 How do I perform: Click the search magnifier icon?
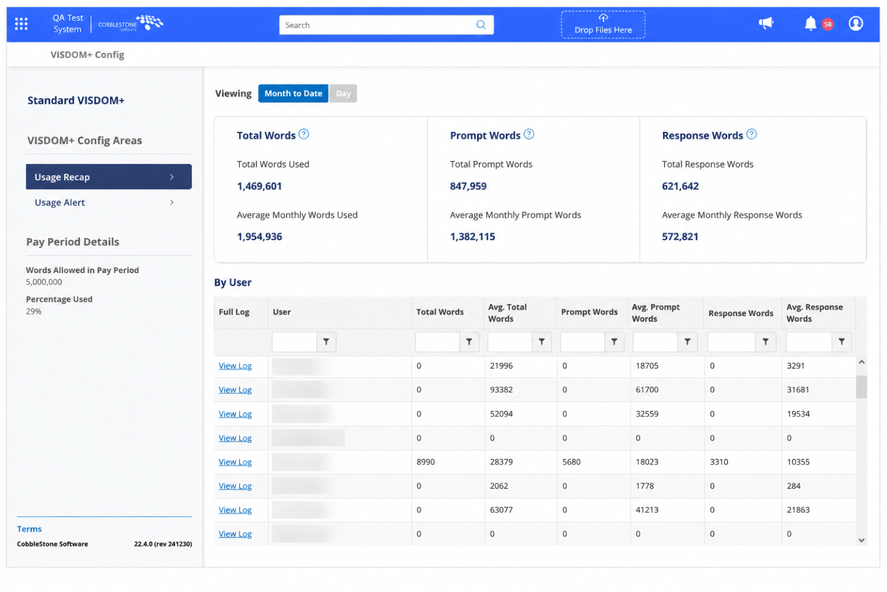(481, 25)
